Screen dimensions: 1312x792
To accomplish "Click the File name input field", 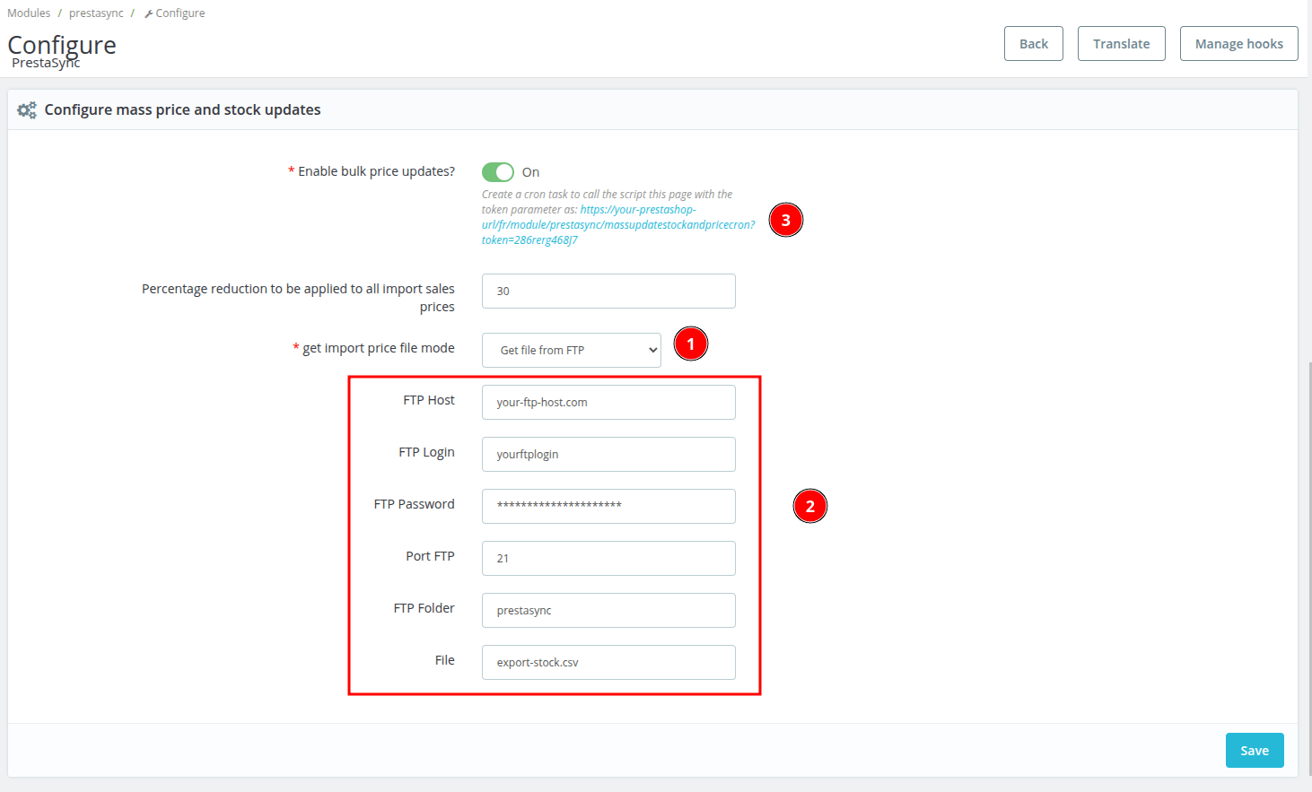I will coord(608,663).
